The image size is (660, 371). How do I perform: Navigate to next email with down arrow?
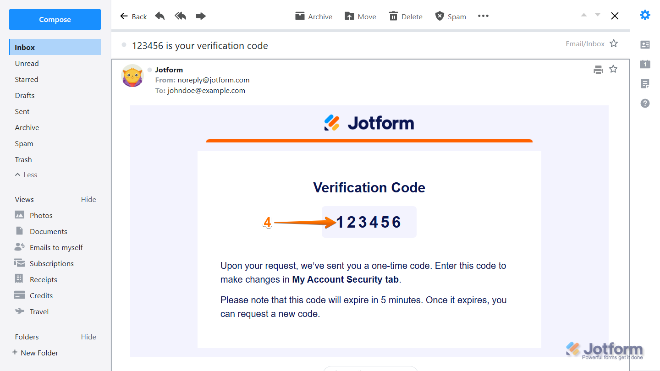coord(597,15)
